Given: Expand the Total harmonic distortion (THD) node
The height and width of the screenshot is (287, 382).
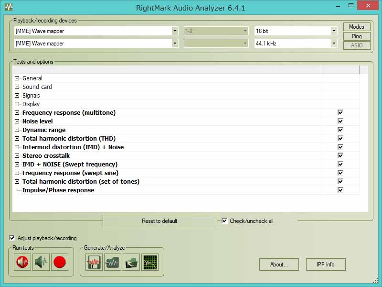Looking at the screenshot, I should [x=17, y=138].
